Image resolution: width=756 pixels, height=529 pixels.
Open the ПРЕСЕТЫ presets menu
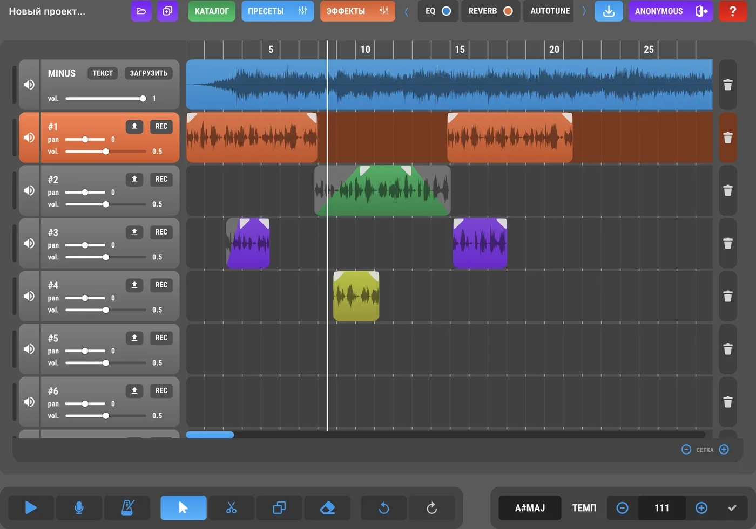(278, 11)
